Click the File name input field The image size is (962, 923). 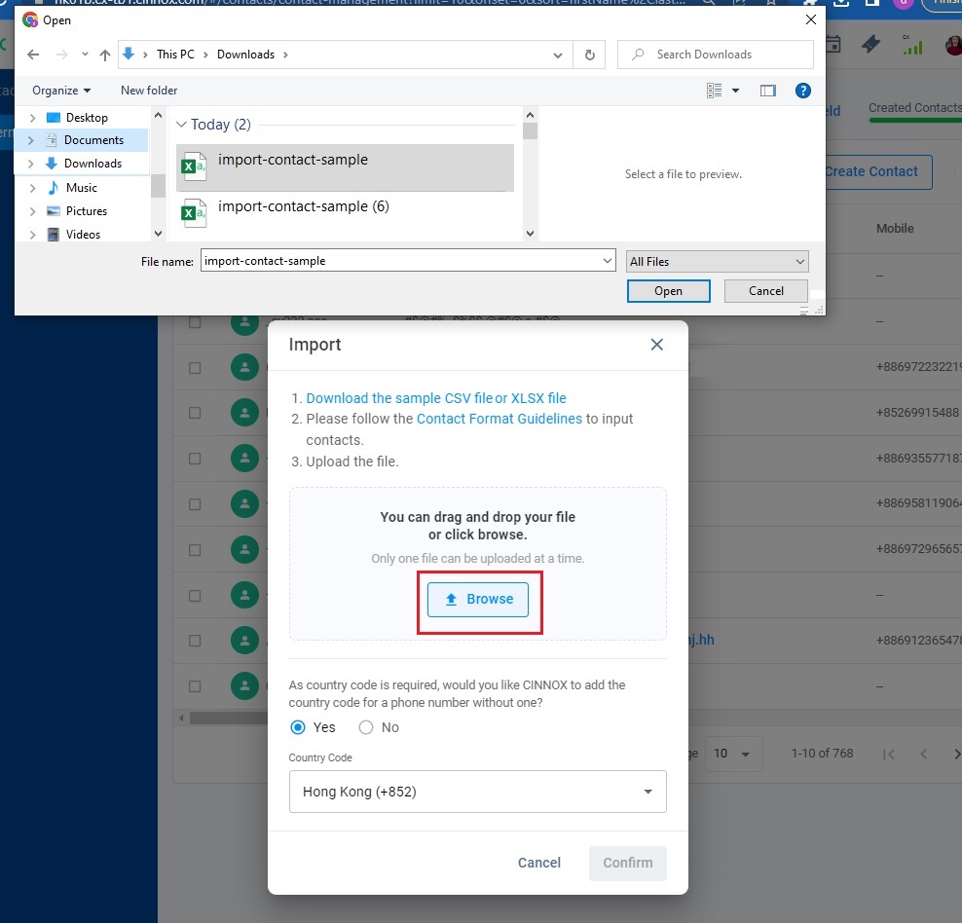399,261
